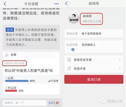Tap the 新闻哥 avatar image
Viewport: 126px width, 107px height.
click(x=74, y=18)
